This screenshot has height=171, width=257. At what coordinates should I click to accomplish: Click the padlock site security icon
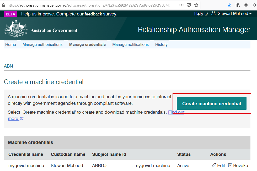[3, 5]
